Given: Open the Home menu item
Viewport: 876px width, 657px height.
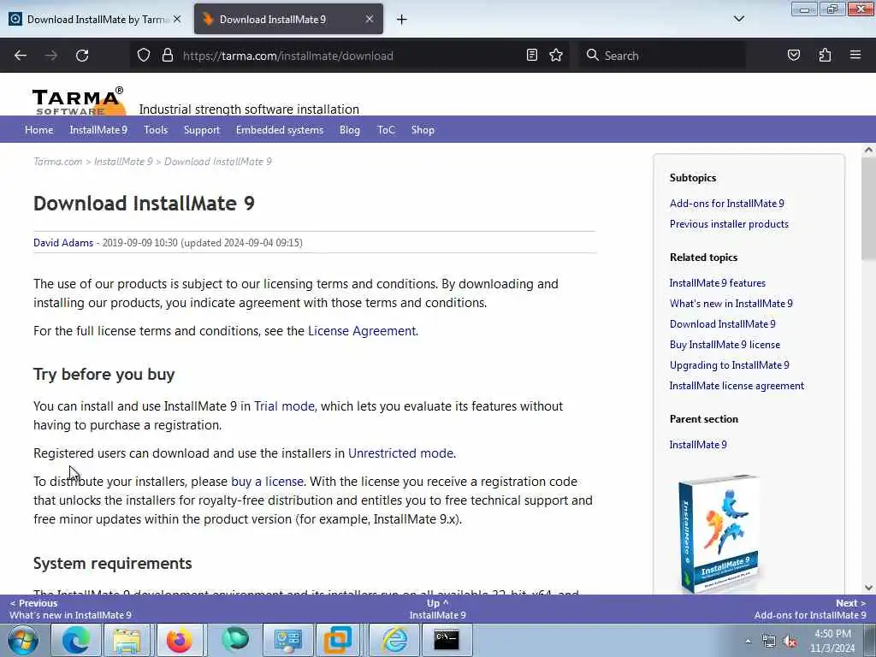Looking at the screenshot, I should click(x=39, y=130).
